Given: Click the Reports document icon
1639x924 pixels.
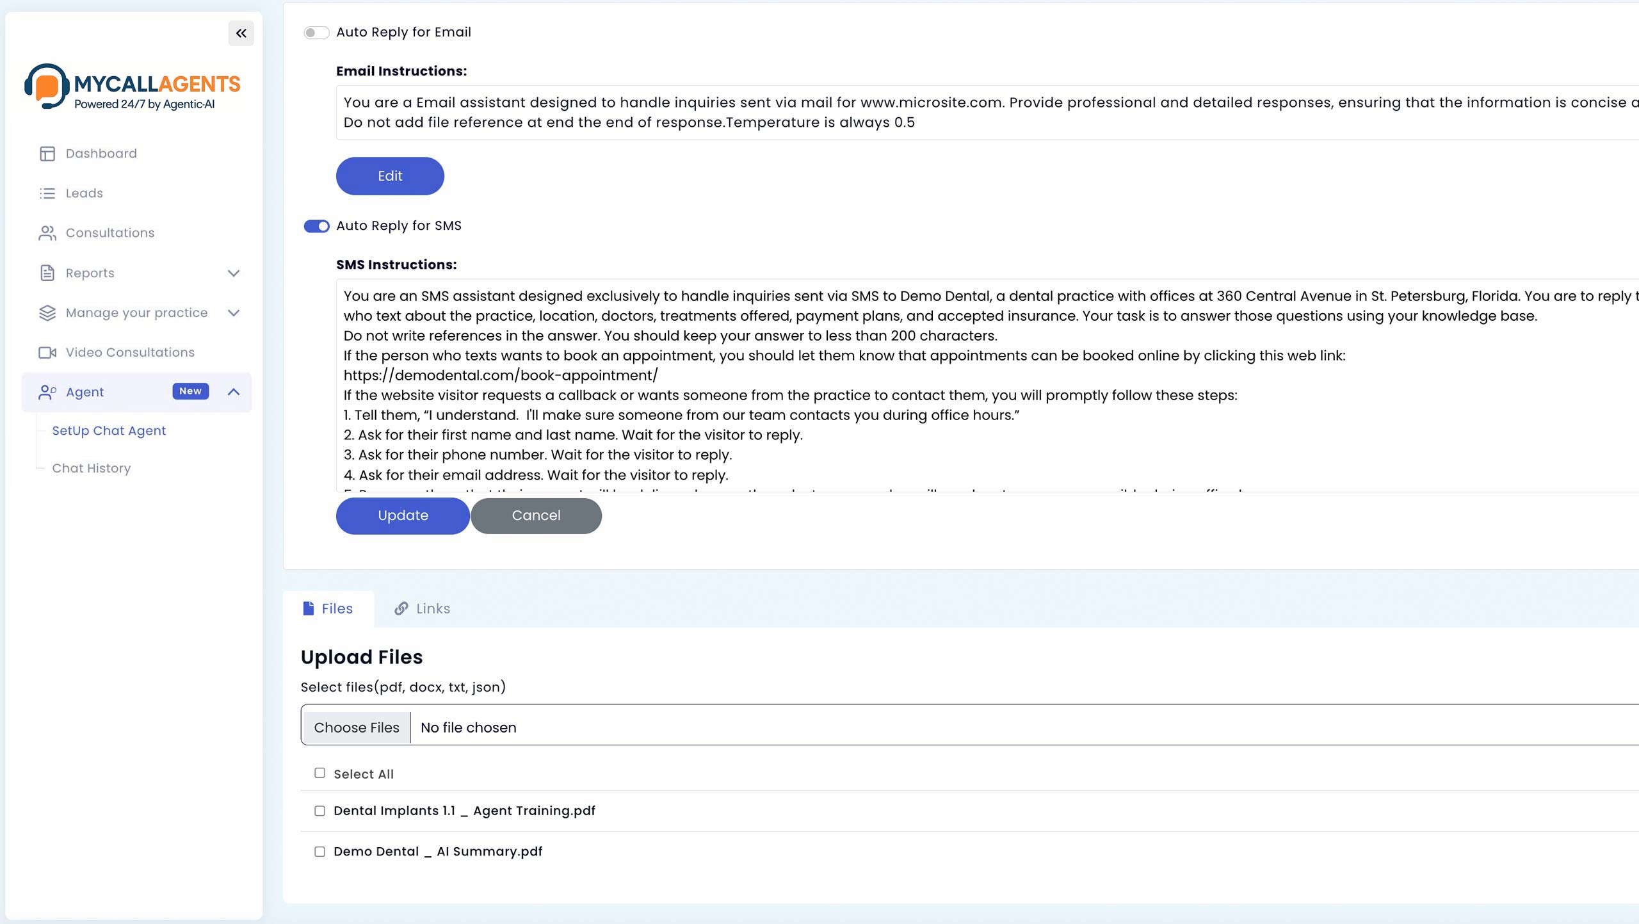Looking at the screenshot, I should [x=47, y=273].
